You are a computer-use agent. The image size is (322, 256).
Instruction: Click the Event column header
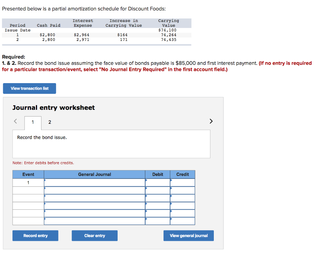pyautogui.click(x=28, y=174)
